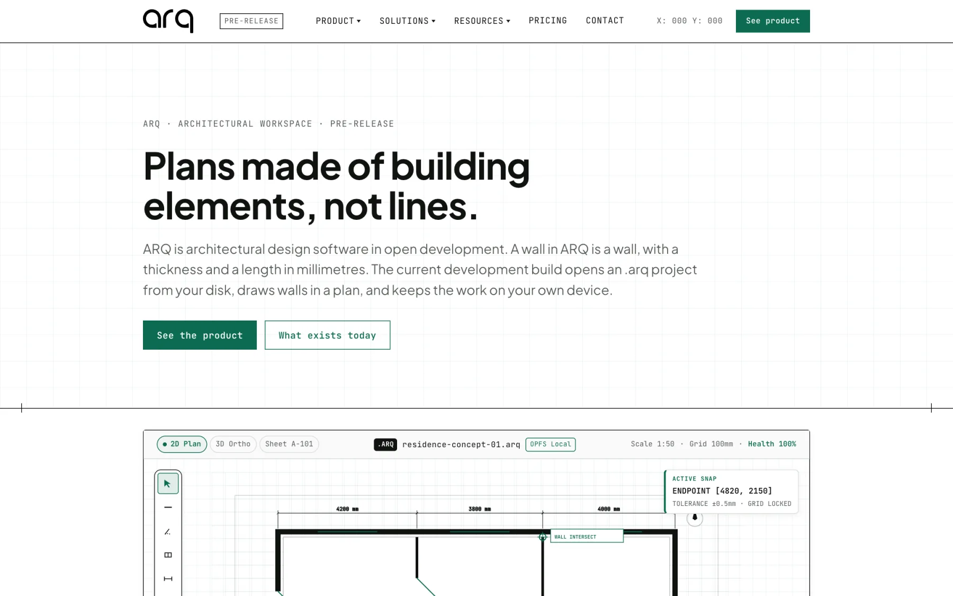Open the Sheet A-101 tab
The image size is (953, 596).
289,444
